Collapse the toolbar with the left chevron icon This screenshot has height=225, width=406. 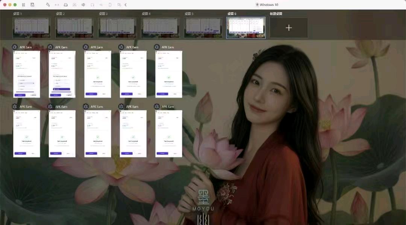pos(125,4)
